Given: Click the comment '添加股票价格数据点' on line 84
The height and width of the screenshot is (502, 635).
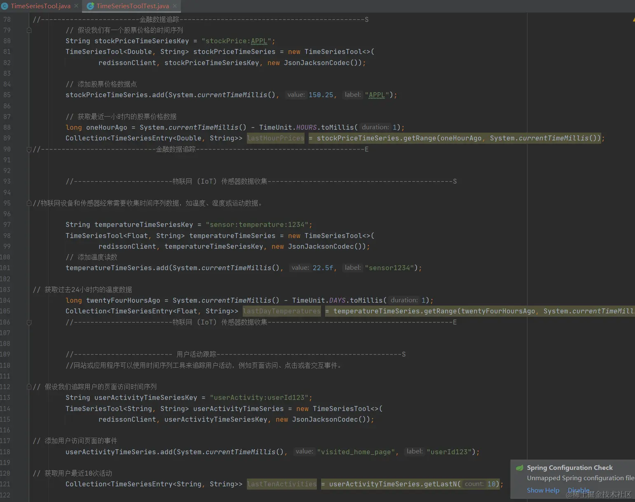Looking at the screenshot, I should pos(107,84).
